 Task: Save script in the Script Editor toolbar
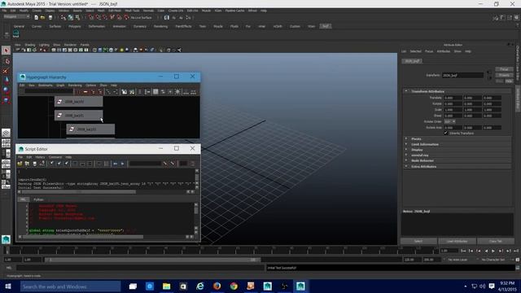click(x=34, y=164)
